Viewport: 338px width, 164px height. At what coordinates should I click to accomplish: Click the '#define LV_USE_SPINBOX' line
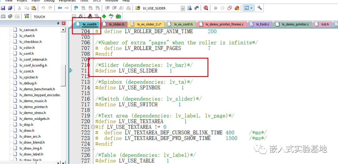click(x=140, y=88)
